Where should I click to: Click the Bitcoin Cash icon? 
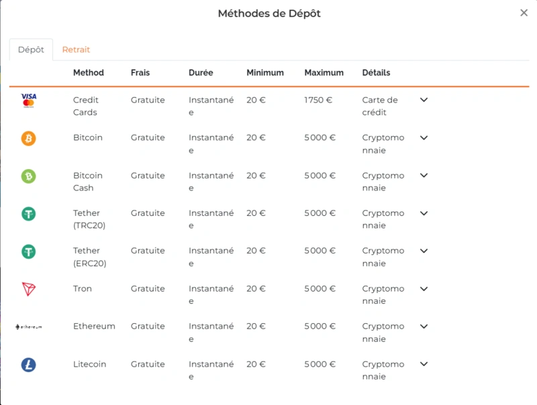click(28, 176)
